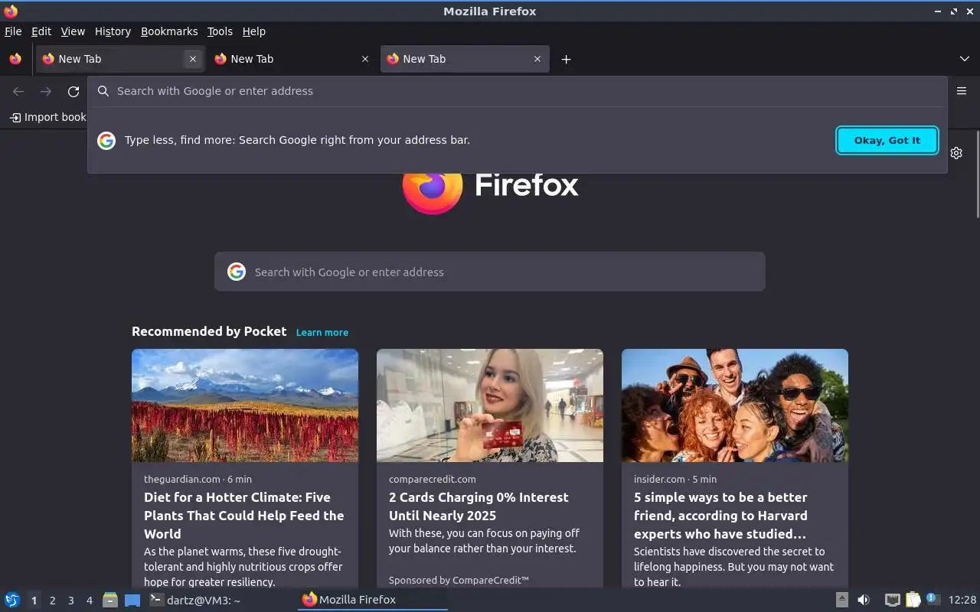Open the credit card woman thumbnail
This screenshot has width=980, height=612.
click(x=490, y=405)
